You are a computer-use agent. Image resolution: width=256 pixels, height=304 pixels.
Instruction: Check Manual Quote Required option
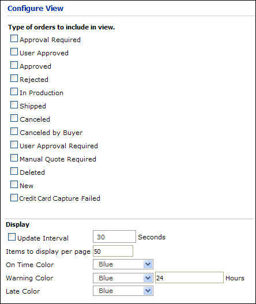pyautogui.click(x=14, y=158)
